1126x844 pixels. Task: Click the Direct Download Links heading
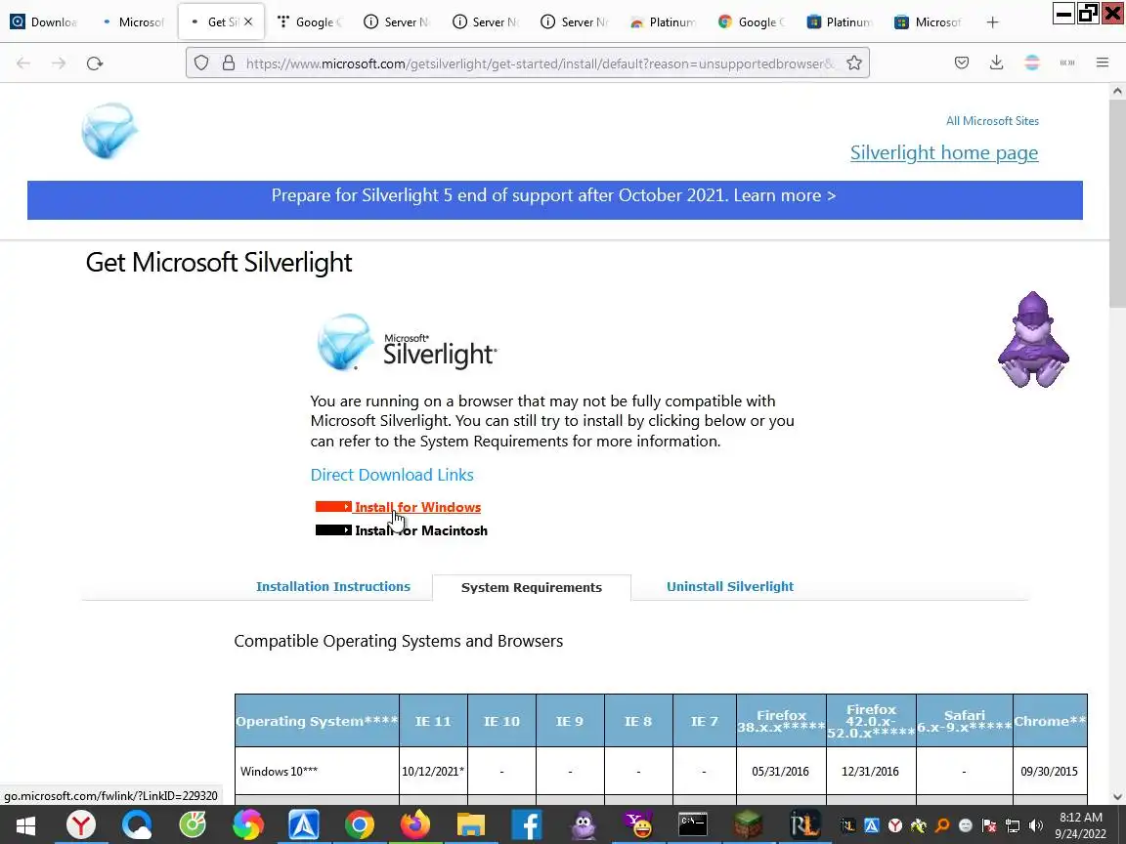392,475
